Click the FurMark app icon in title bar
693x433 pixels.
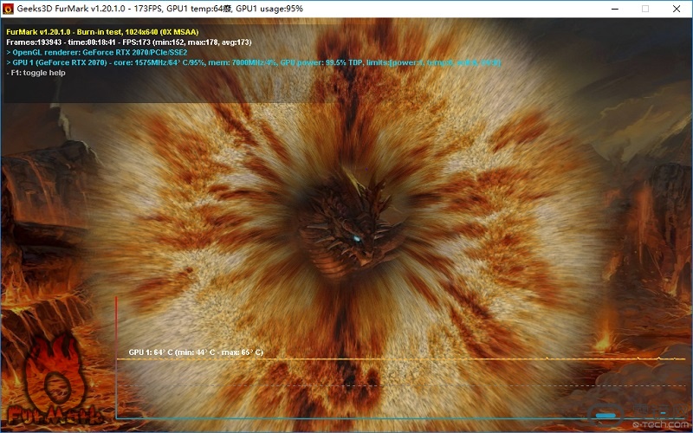pyautogui.click(x=8, y=9)
